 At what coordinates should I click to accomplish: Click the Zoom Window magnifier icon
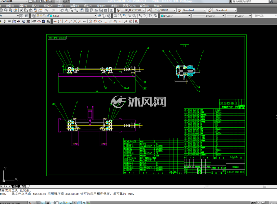71,10
